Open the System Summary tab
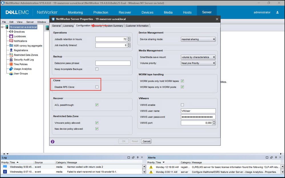The image size is (285, 178). pos(114,26)
